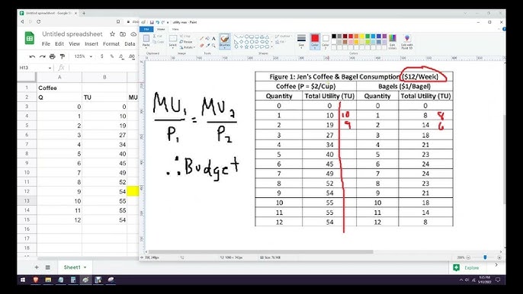Select the Magnifier tool in Paint
Image resolution: width=523 pixels, height=294 pixels.
pyautogui.click(x=213, y=46)
